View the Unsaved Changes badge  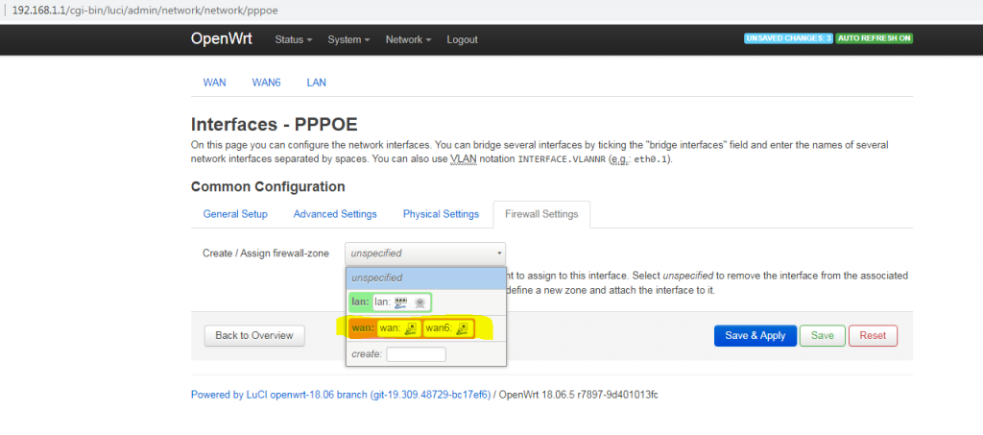click(786, 38)
